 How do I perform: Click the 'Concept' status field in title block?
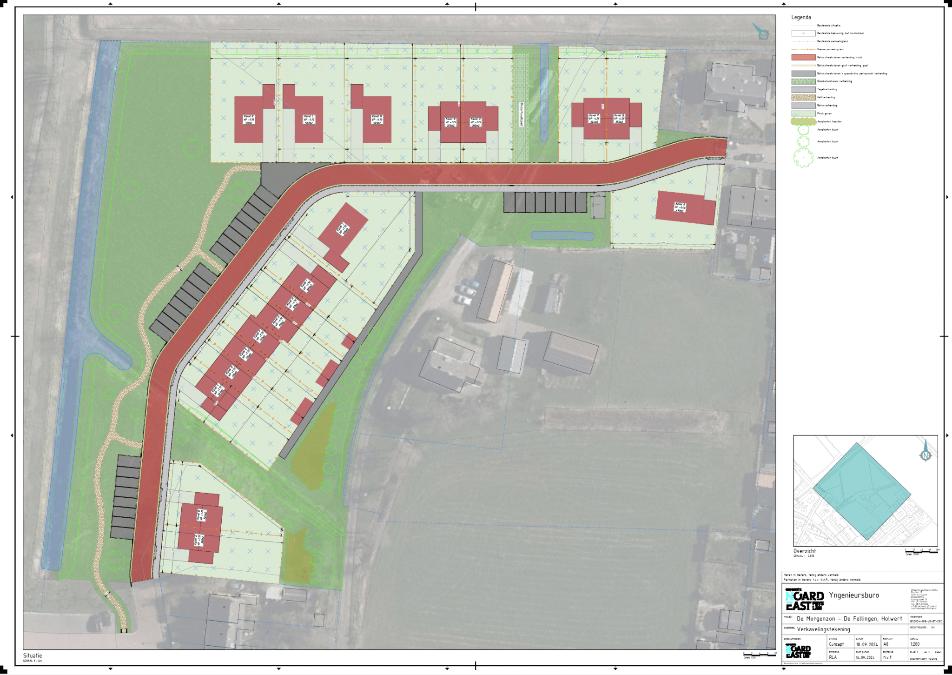tap(836, 644)
